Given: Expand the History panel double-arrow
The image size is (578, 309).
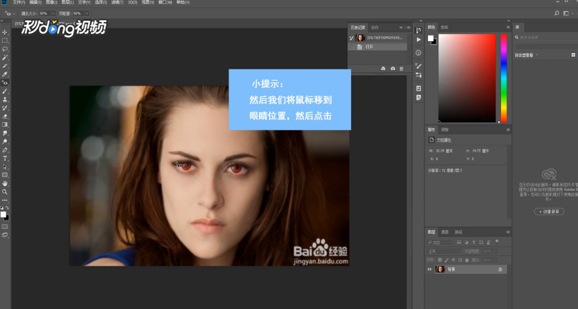Looking at the screenshot, I should 401,27.
